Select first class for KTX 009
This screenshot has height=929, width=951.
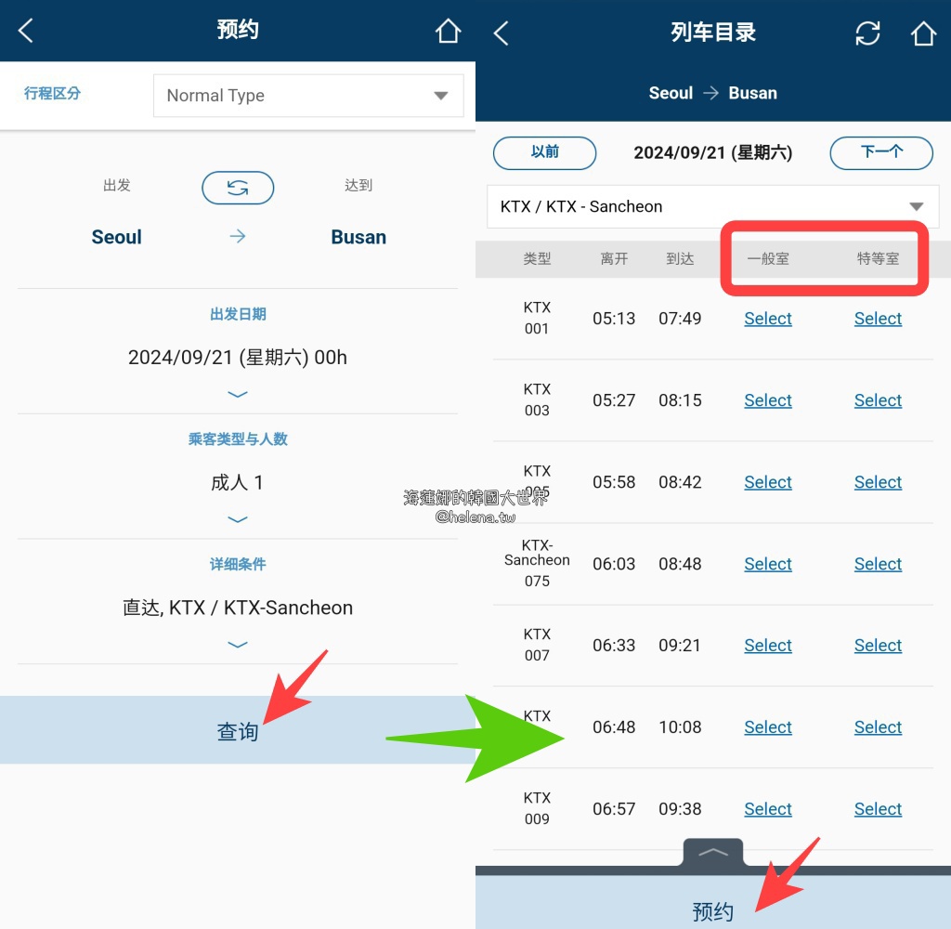pos(877,808)
